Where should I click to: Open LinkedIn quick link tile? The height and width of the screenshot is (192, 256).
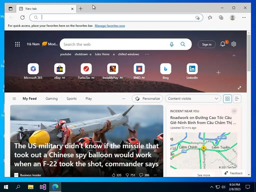pyautogui.click(x=192, y=71)
